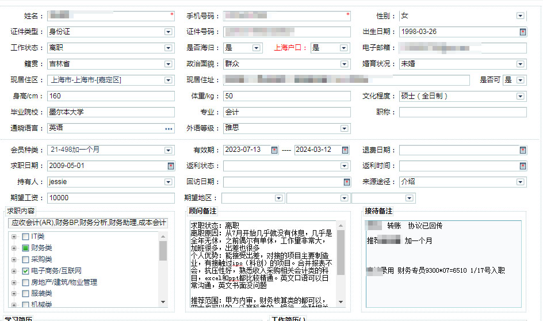Check the 房地产/建筑/物业管理 checkbox

point(25,282)
